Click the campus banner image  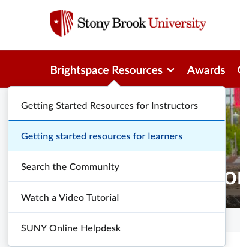pyautogui.click(x=233, y=147)
